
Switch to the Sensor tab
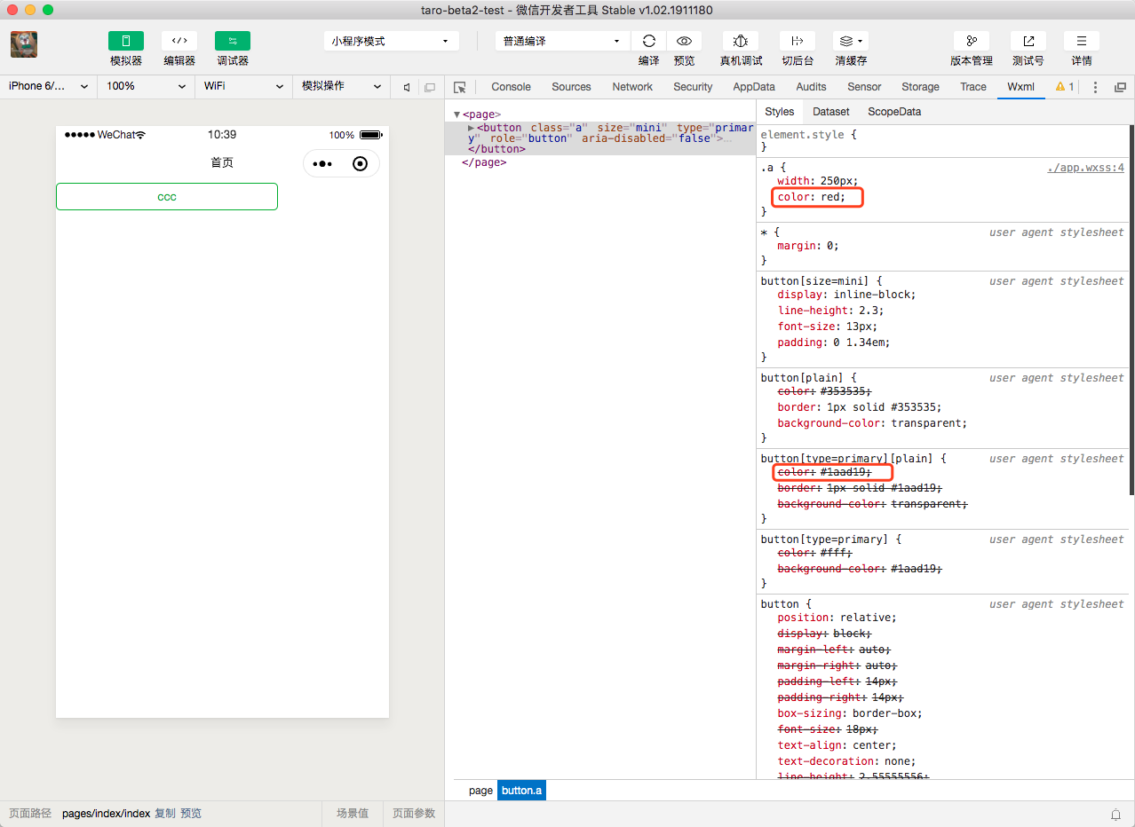[x=864, y=87]
